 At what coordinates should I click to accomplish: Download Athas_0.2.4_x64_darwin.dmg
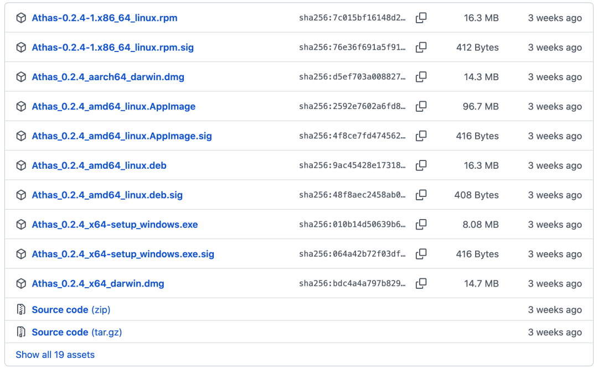coord(98,283)
